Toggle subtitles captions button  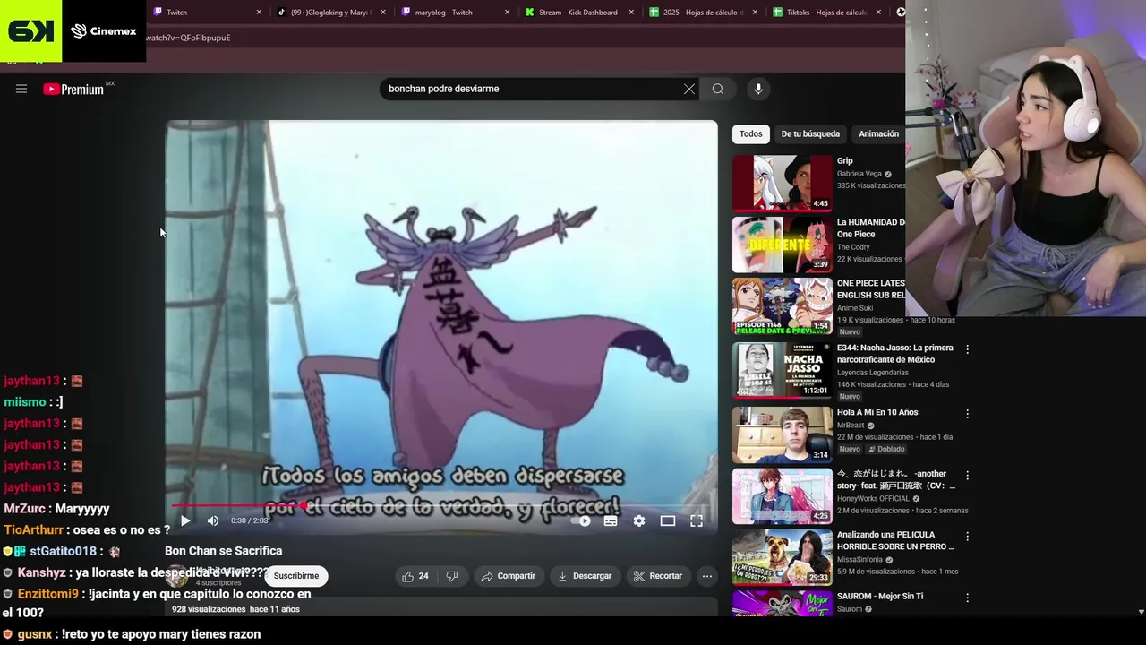tap(611, 520)
